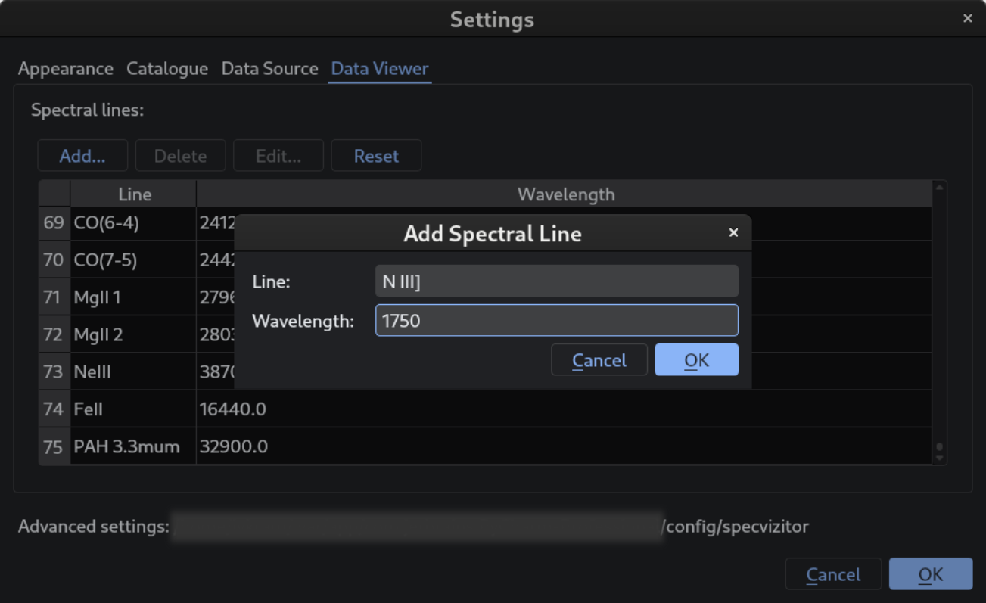Select row header 71
This screenshot has height=603, width=986.
(54, 297)
